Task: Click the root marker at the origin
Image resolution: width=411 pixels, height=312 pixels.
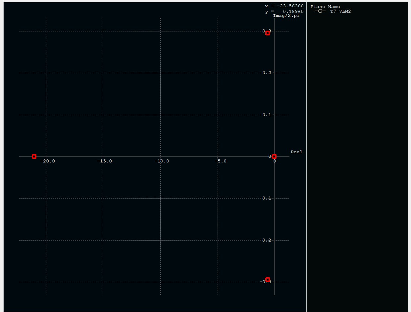Action: (x=274, y=156)
